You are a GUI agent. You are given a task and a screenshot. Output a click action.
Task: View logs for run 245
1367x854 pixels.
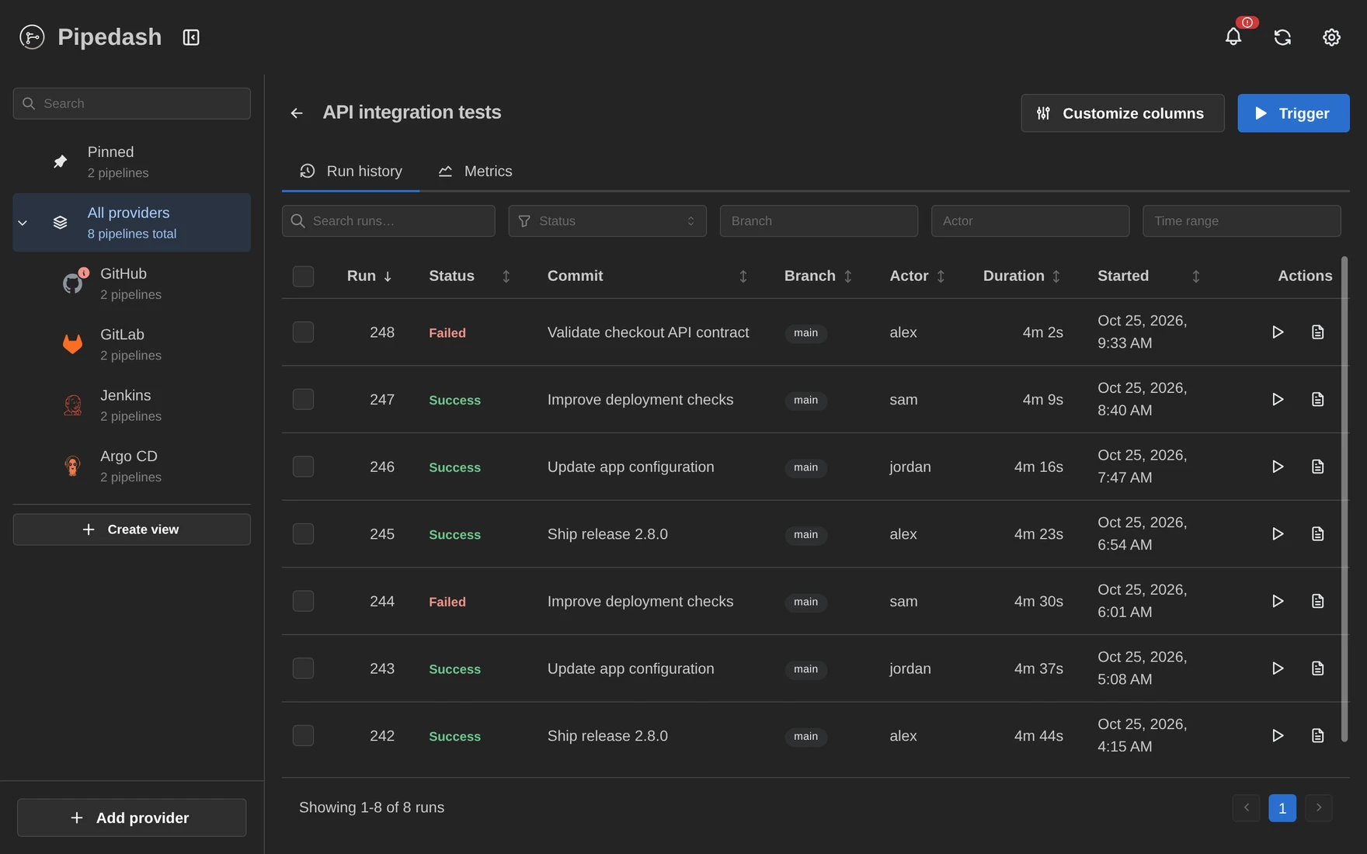(x=1317, y=534)
